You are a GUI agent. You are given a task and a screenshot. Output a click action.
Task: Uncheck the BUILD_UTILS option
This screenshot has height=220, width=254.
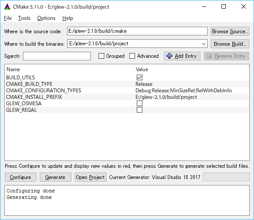(139, 77)
